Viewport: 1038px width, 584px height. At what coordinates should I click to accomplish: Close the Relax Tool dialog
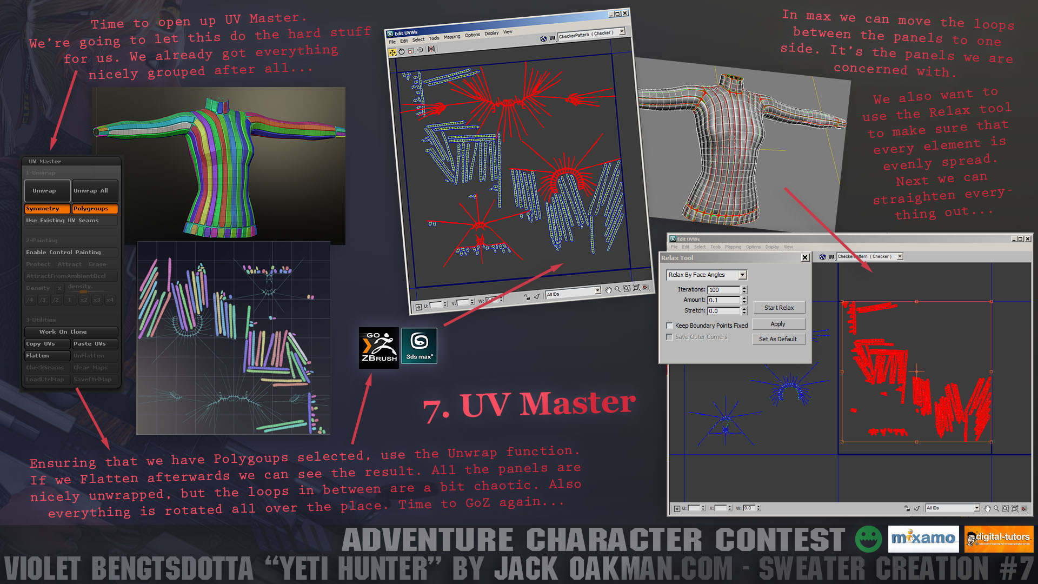(x=805, y=257)
